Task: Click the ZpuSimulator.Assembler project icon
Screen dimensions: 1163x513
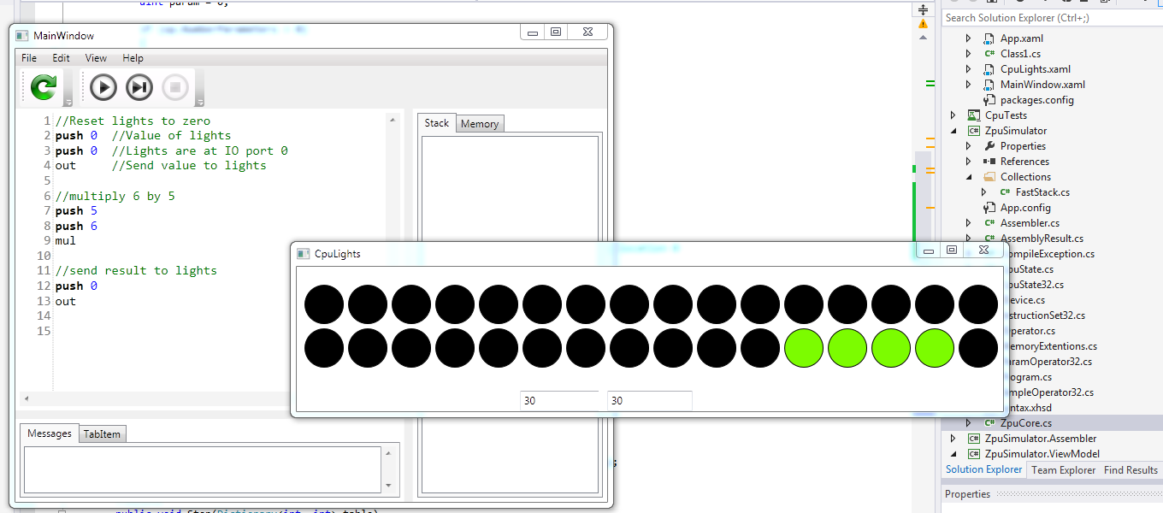Action: point(973,439)
